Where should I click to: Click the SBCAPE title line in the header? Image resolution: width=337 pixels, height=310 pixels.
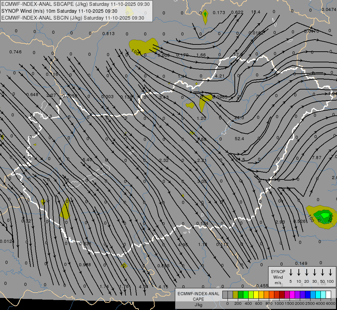pyautogui.click(x=75, y=4)
